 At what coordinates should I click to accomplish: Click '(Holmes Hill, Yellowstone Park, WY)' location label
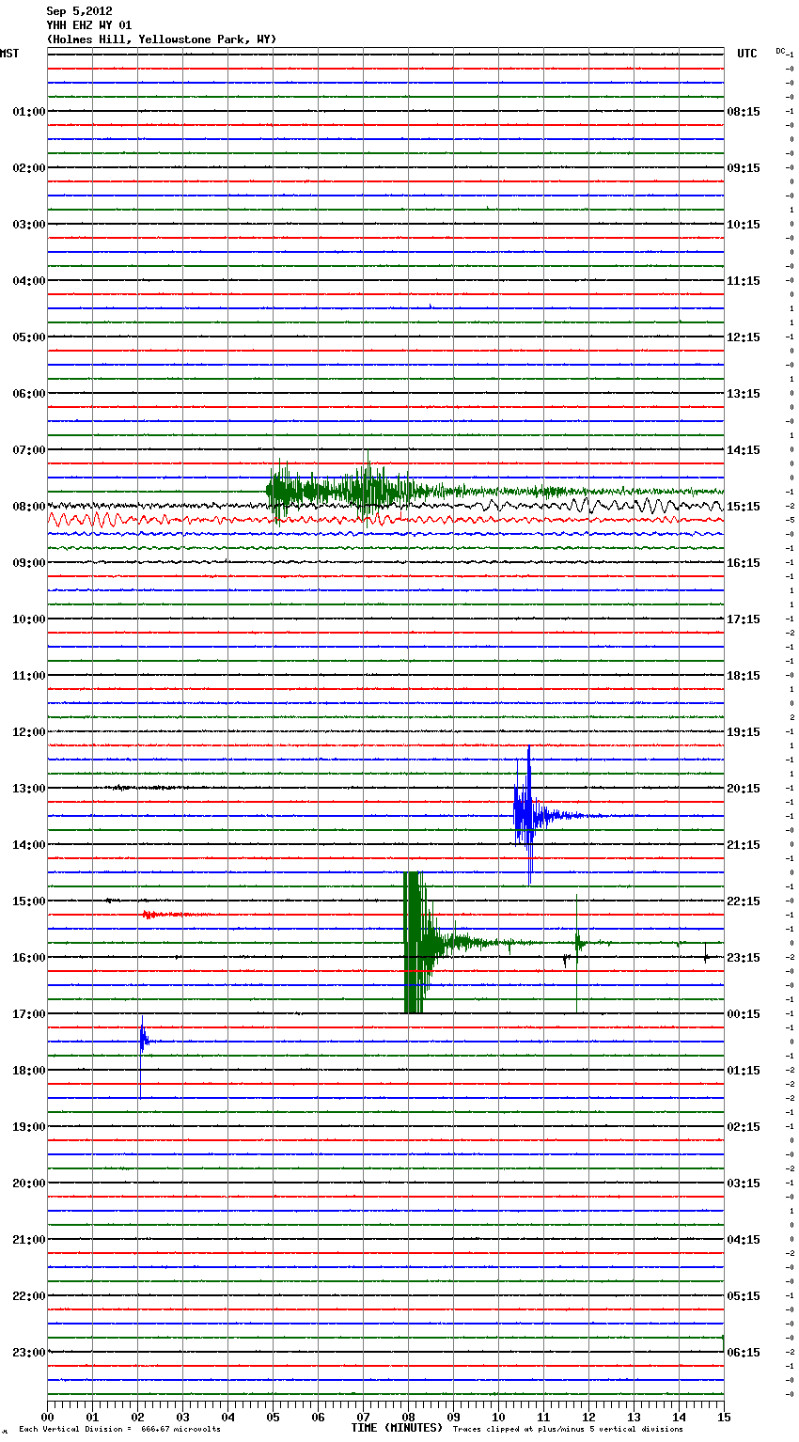pyautogui.click(x=162, y=39)
